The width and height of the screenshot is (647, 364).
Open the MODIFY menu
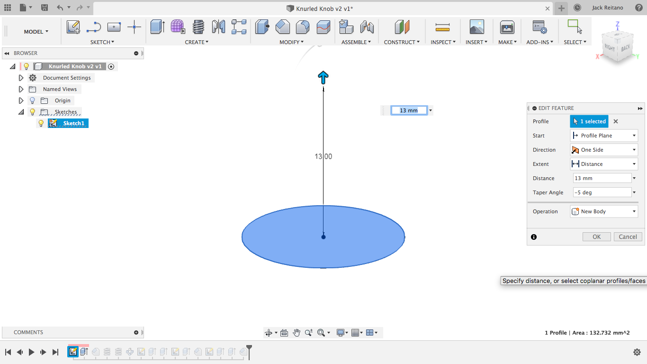[x=291, y=42]
